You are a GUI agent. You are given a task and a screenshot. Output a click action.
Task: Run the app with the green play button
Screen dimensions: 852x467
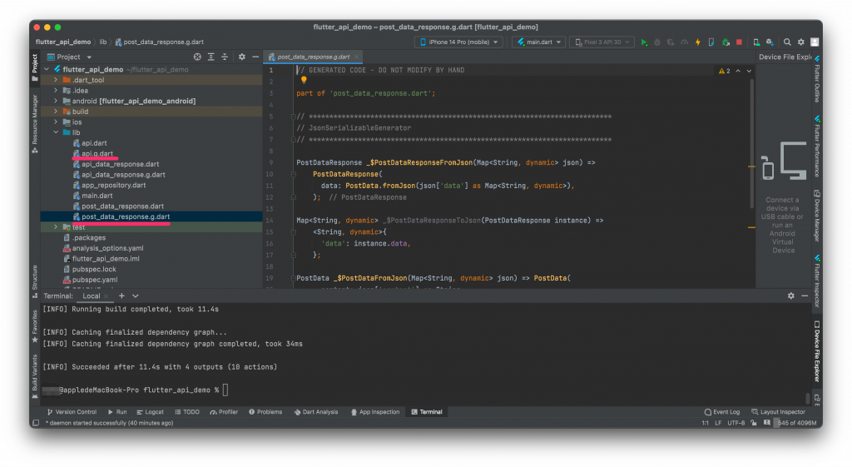(x=643, y=42)
